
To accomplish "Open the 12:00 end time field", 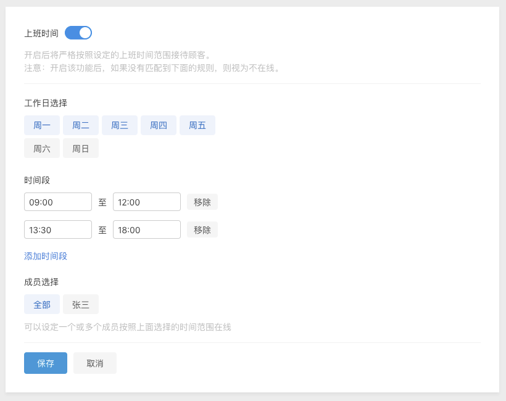I will coord(147,202).
